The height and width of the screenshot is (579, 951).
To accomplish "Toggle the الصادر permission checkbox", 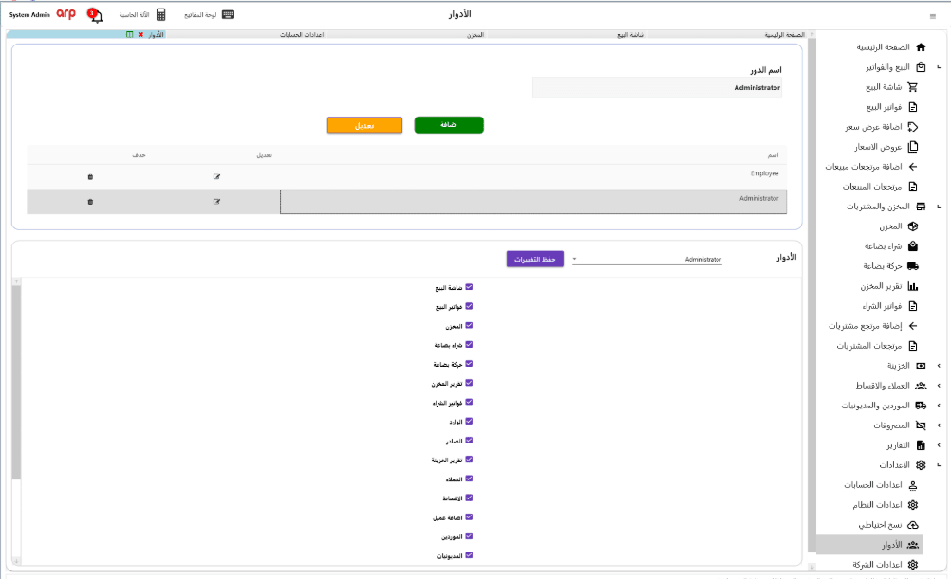I will pos(469,441).
